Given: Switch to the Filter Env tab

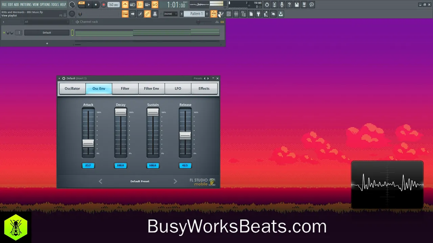Looking at the screenshot, I should click(152, 88).
